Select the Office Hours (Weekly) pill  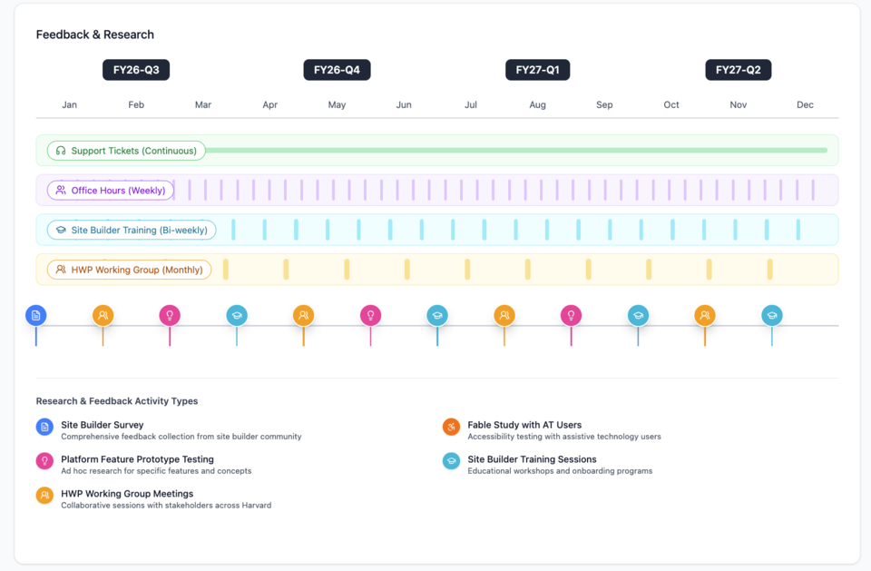click(x=111, y=190)
